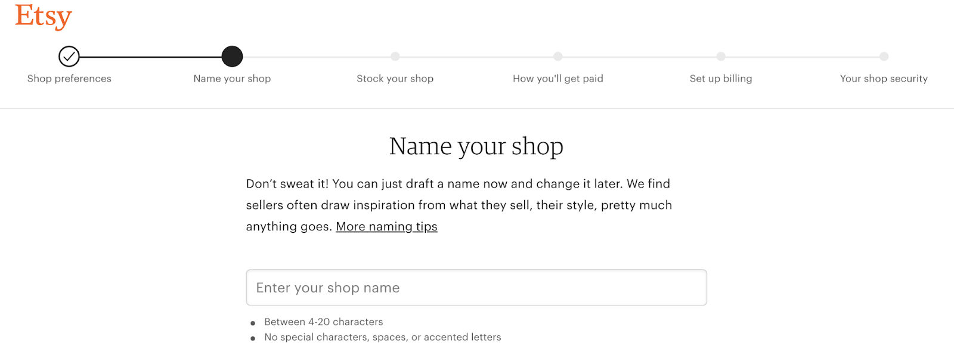Open the Stock your shop step label
Image resolution: width=954 pixels, height=359 pixels.
pyautogui.click(x=395, y=79)
